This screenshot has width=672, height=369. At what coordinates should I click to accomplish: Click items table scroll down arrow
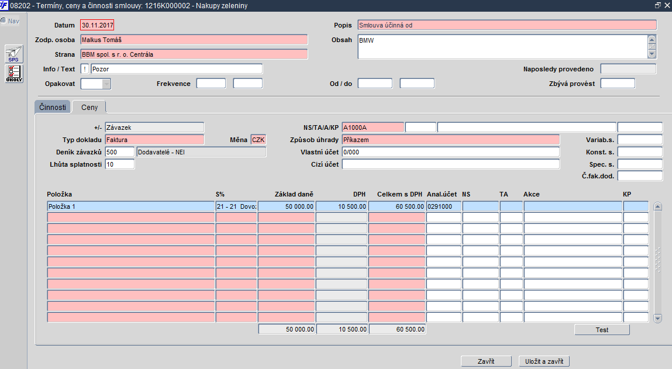657,319
